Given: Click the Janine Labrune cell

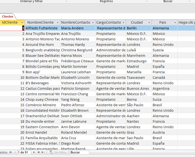Looking at the screenshot, I should pyautogui.click(x=78, y=121).
